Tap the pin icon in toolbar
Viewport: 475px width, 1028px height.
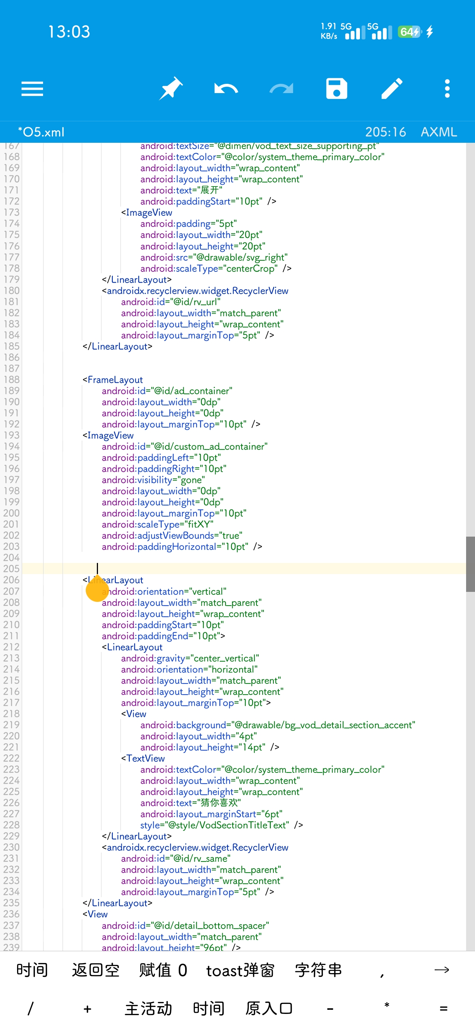click(171, 88)
